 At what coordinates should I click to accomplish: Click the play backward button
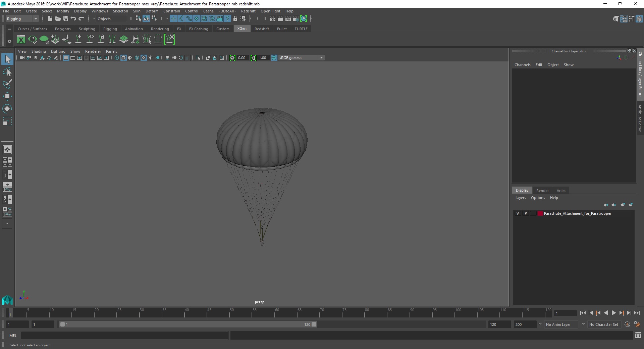(x=606, y=313)
